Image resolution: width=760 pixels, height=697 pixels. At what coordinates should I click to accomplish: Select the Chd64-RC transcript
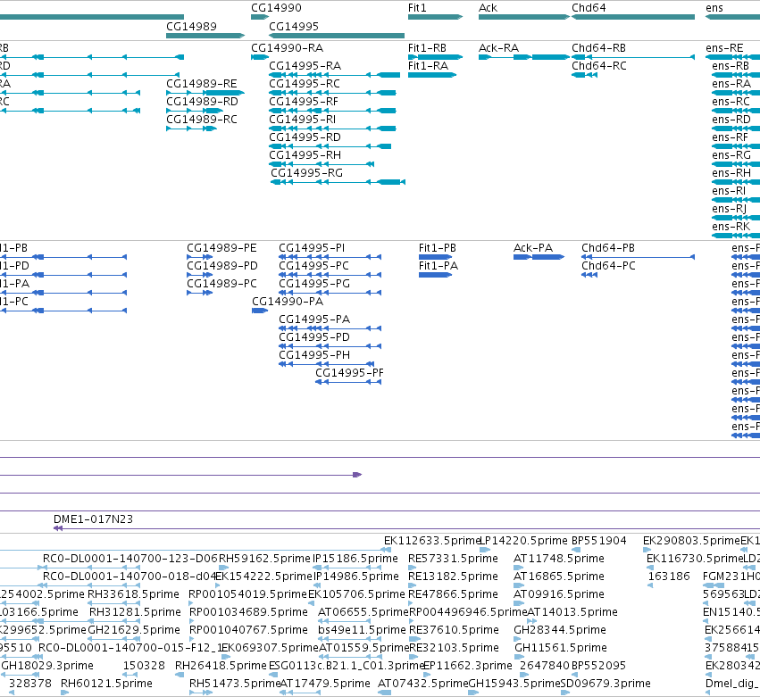click(585, 75)
